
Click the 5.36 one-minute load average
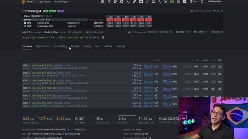coord(29,119)
